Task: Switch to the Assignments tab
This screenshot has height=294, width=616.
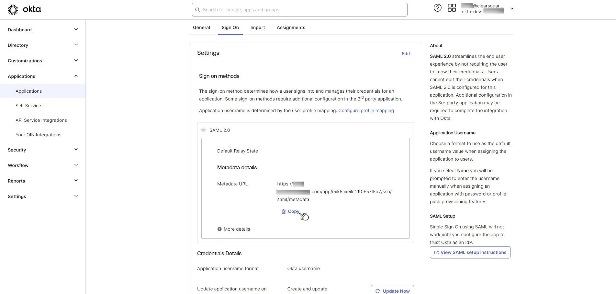Action: point(291,27)
